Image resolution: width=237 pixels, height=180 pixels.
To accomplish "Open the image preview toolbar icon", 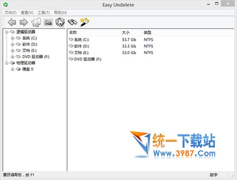I will coord(48,22).
